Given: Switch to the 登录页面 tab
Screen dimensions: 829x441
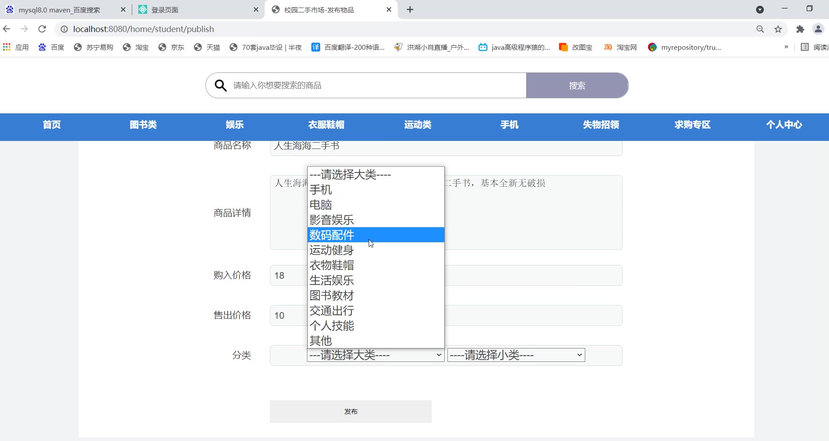Looking at the screenshot, I should [x=198, y=9].
